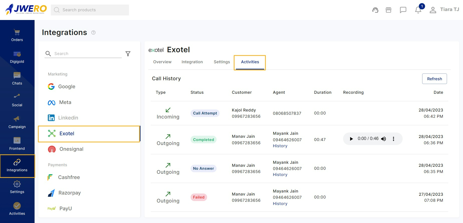Viewport: 463px width, 223px height.
Task: Click the date 27/04/2023 07:08 PM
Action: click(431, 197)
